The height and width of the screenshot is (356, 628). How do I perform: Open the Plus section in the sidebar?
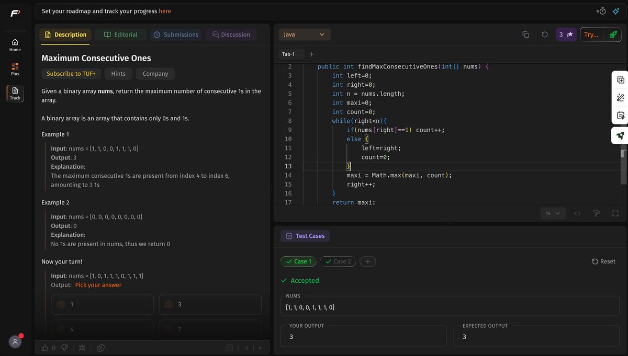15,70
